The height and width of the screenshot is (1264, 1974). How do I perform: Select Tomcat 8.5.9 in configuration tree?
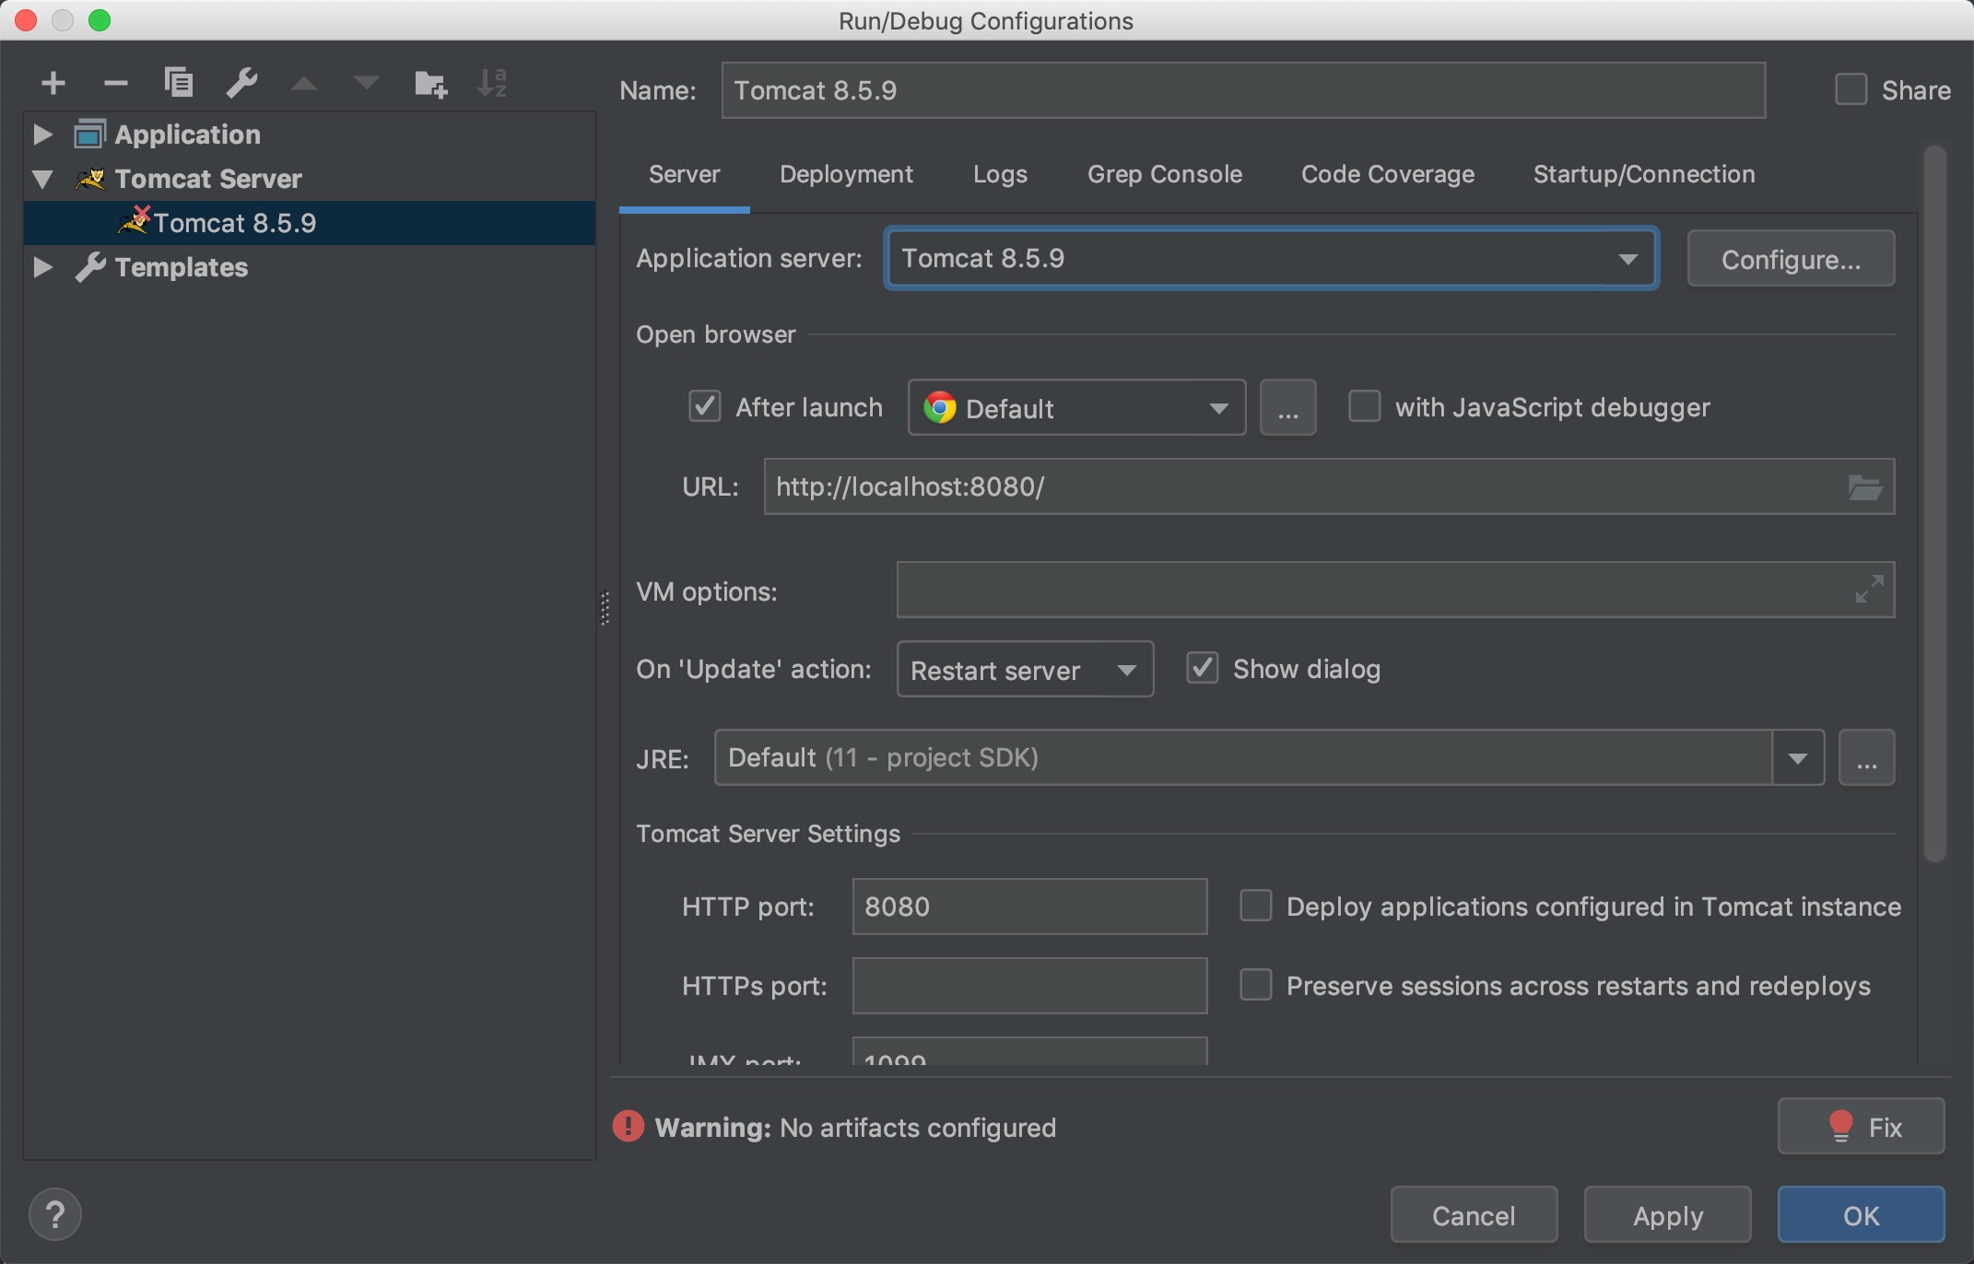click(x=310, y=223)
